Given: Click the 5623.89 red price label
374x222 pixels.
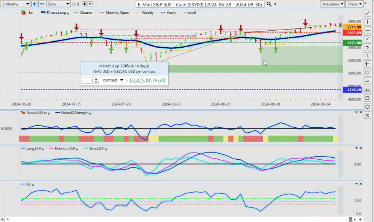Looking at the screenshot, I should coord(352,33).
